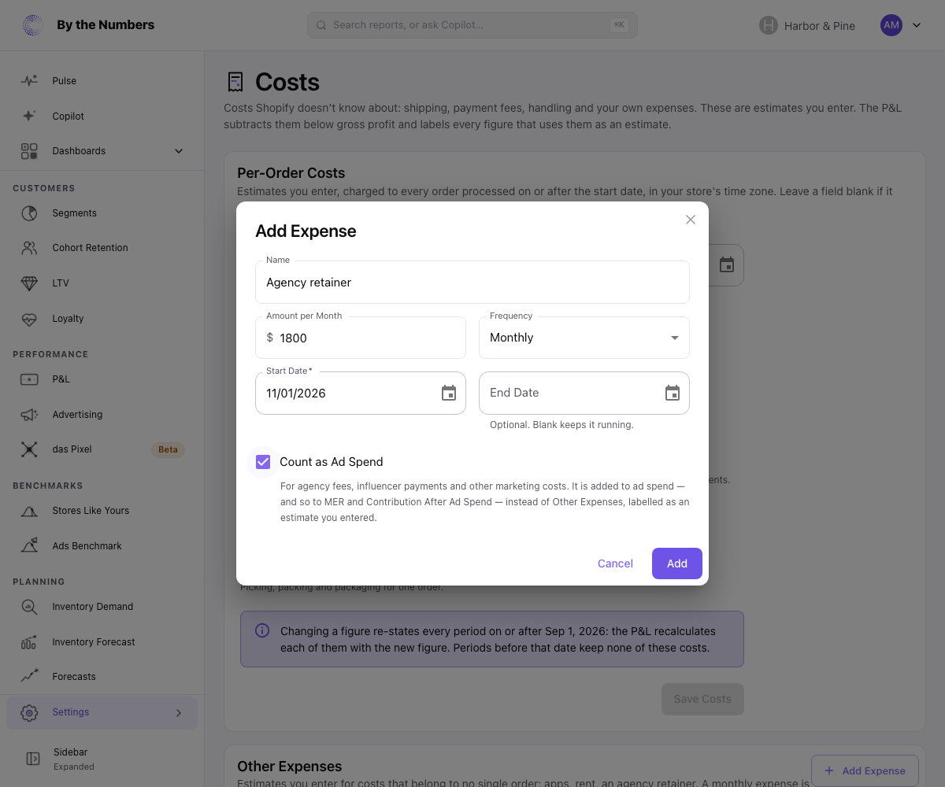Open Inventory Forecast bar chart icon
Image resolution: width=945 pixels, height=787 pixels.
coord(29,642)
